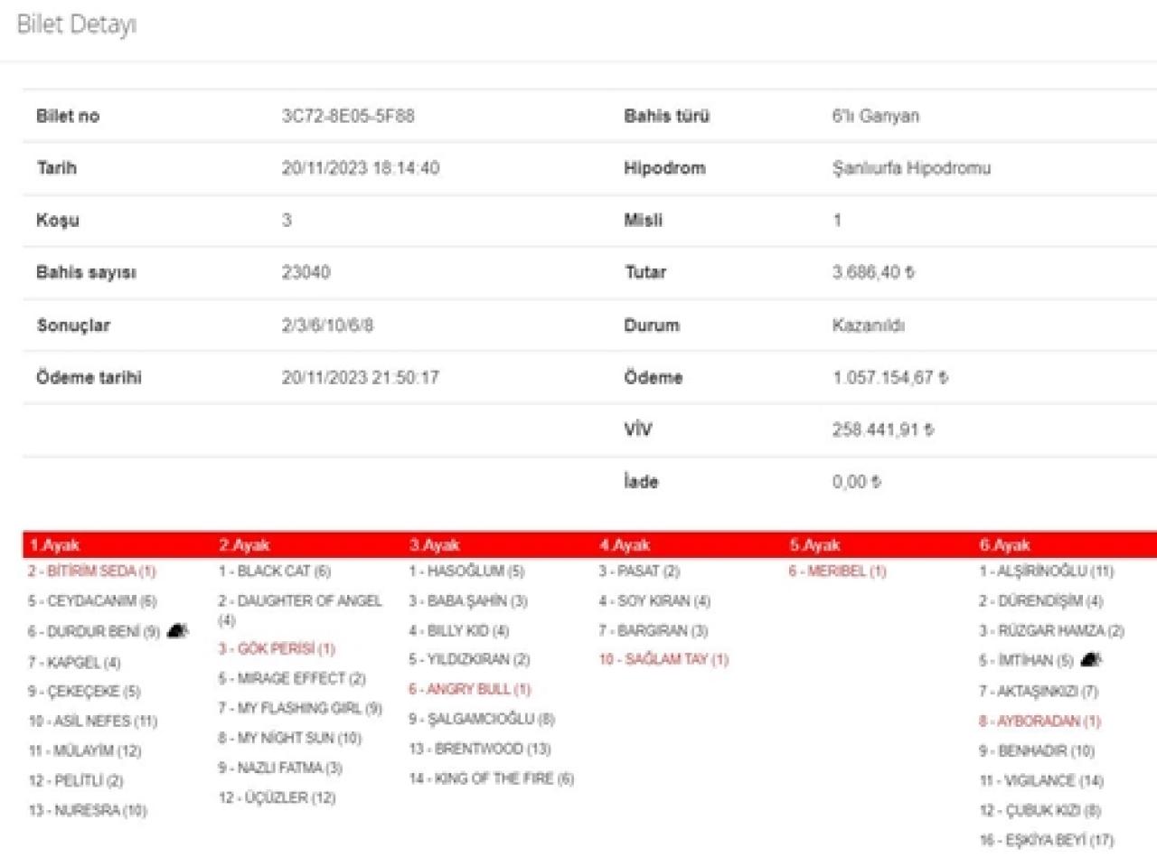
Task: Click the icon beside İMTİHAN (5)
Action: point(1091,660)
